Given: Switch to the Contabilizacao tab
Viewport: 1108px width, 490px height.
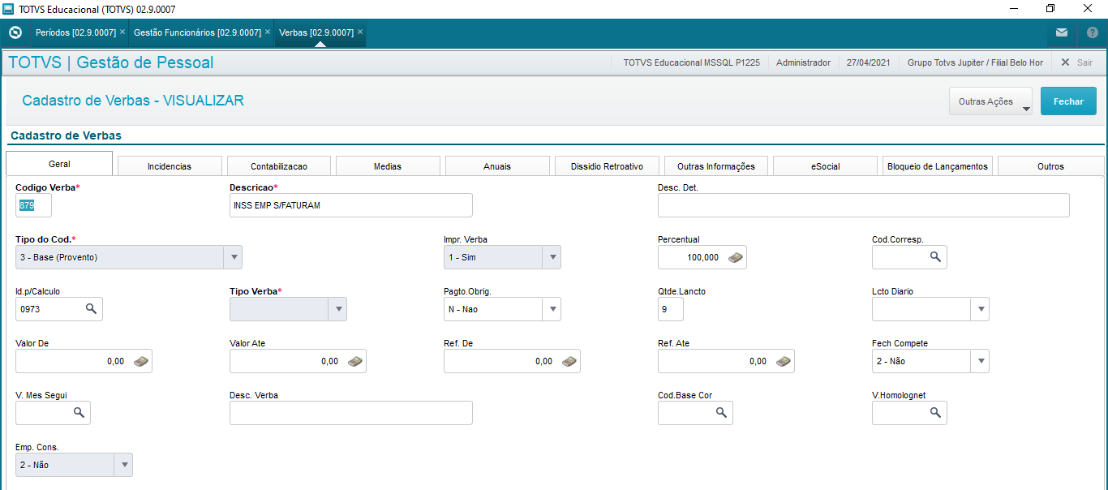Looking at the screenshot, I should 279,166.
